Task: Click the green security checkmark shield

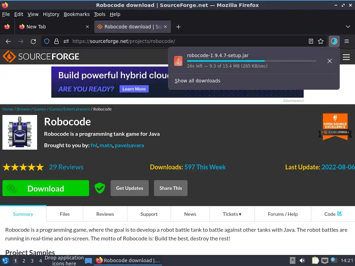Action: tap(99, 188)
